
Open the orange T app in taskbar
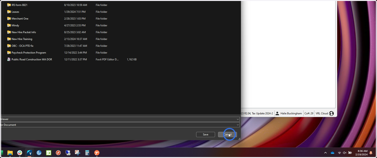[97, 153]
